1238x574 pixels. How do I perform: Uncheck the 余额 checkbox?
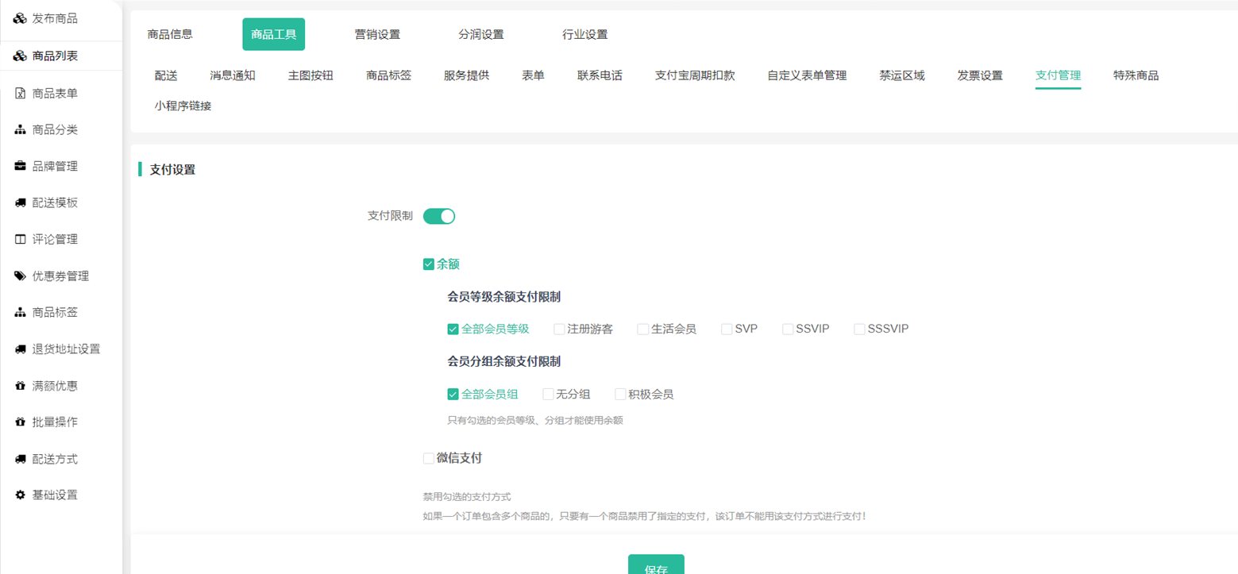tap(429, 264)
